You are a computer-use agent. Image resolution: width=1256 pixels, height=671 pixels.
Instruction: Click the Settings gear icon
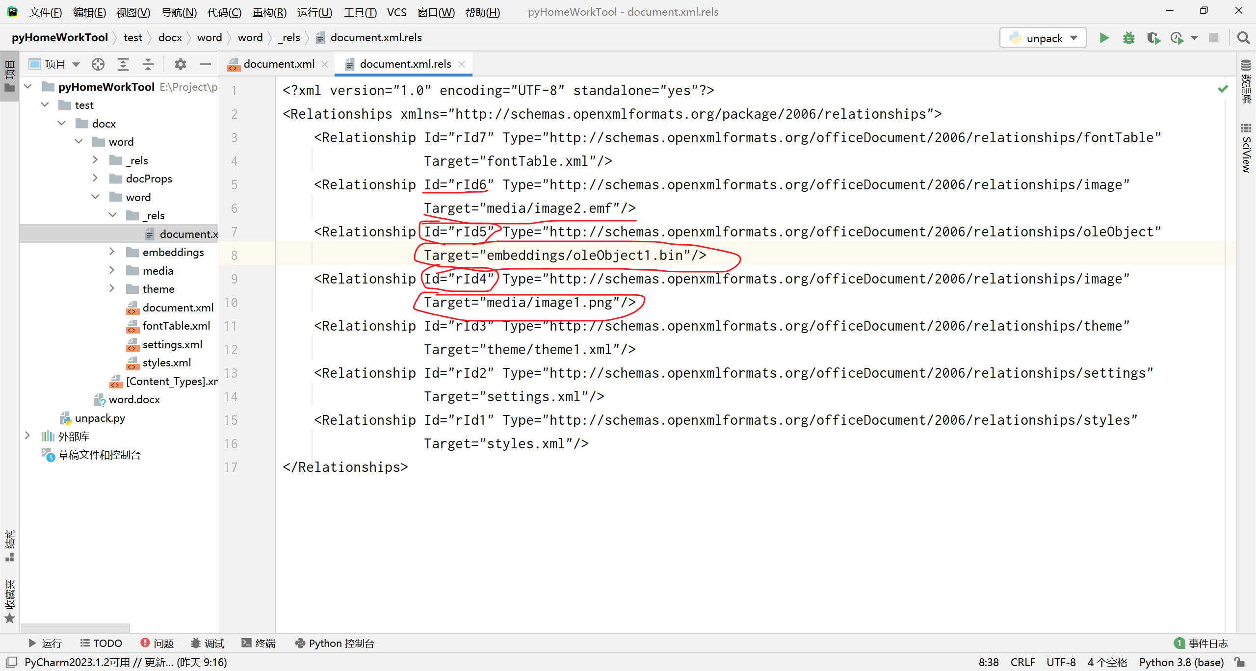(181, 64)
